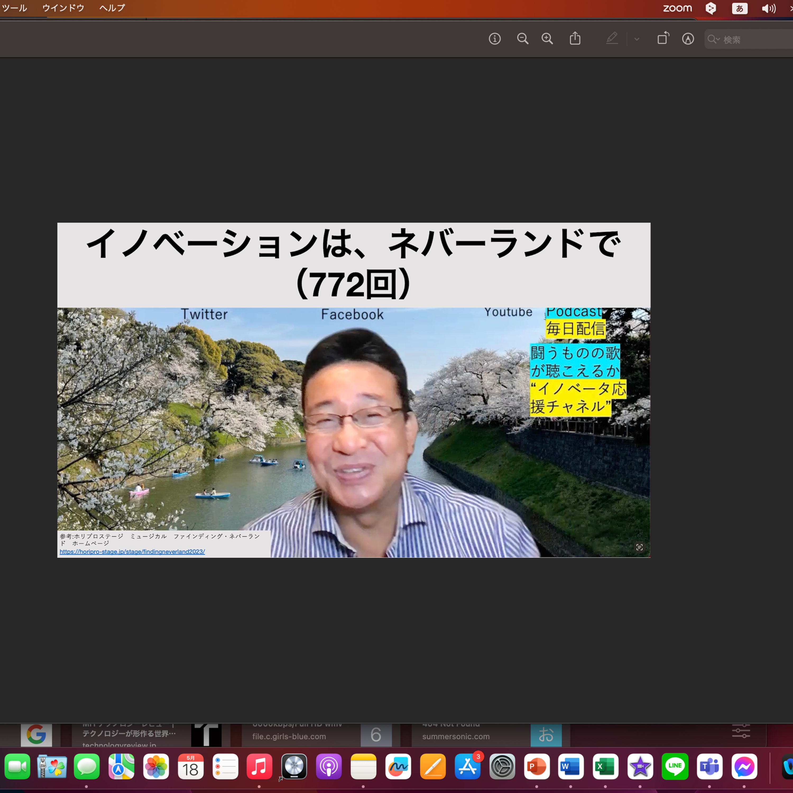The width and height of the screenshot is (793, 793).
Task: Click the zoom out magnifier
Action: [x=523, y=39]
